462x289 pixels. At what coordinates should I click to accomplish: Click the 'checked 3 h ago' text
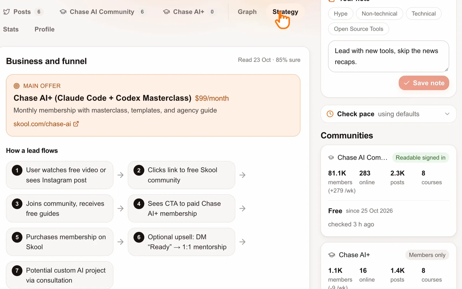click(351, 224)
